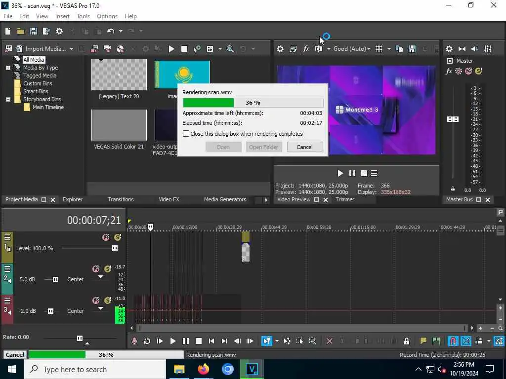
Task: Mute video track 1
Action: [106, 237]
